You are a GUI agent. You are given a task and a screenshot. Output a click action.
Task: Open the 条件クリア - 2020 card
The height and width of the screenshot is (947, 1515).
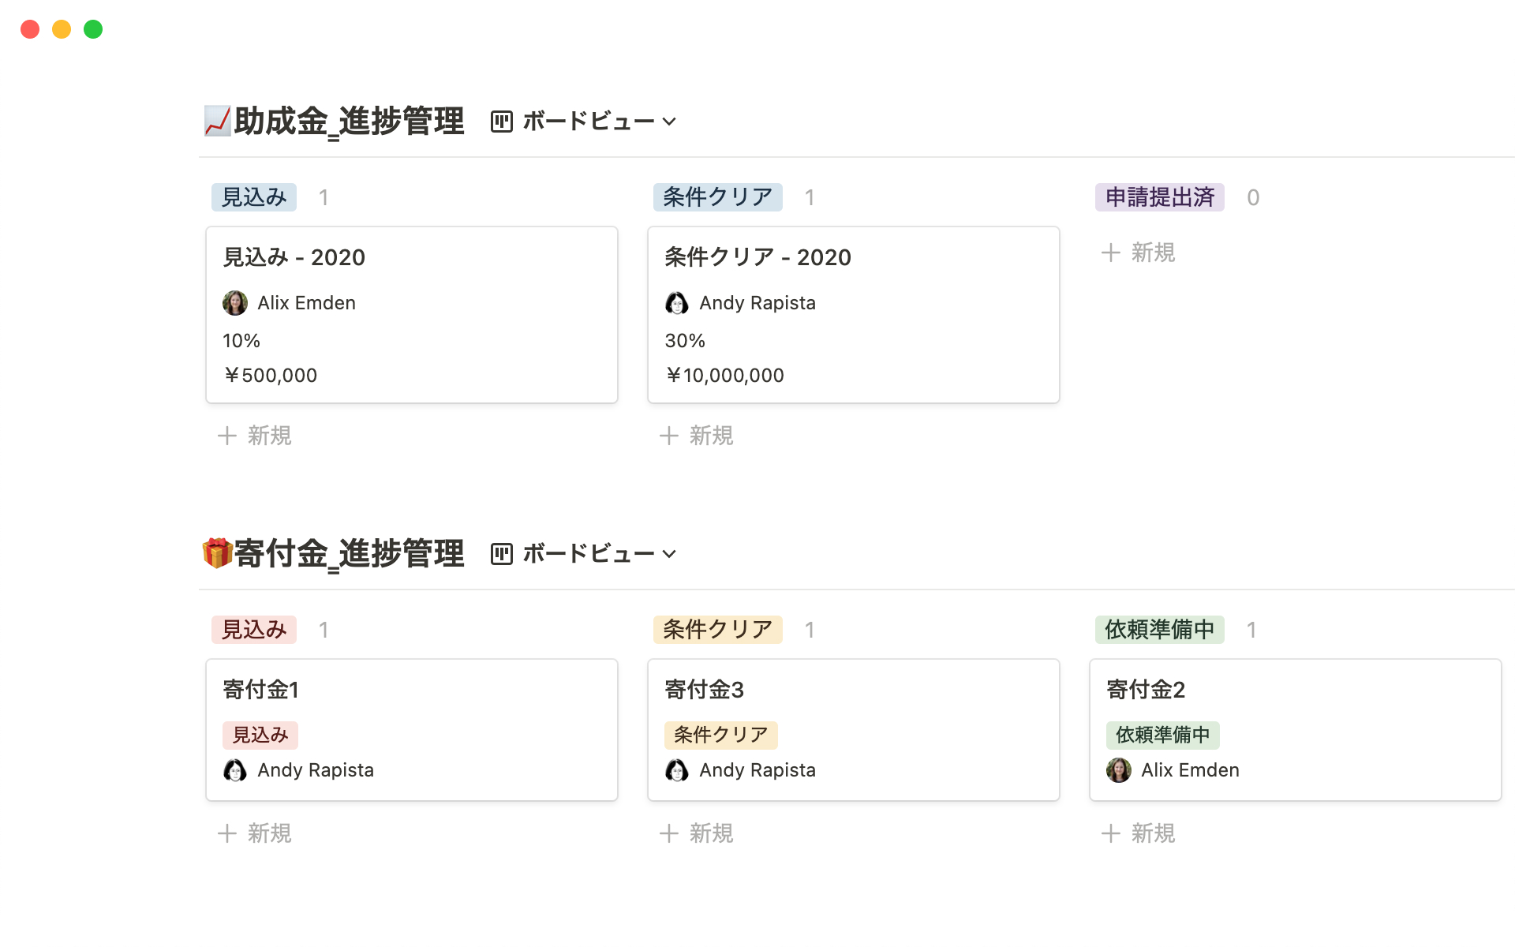757,257
